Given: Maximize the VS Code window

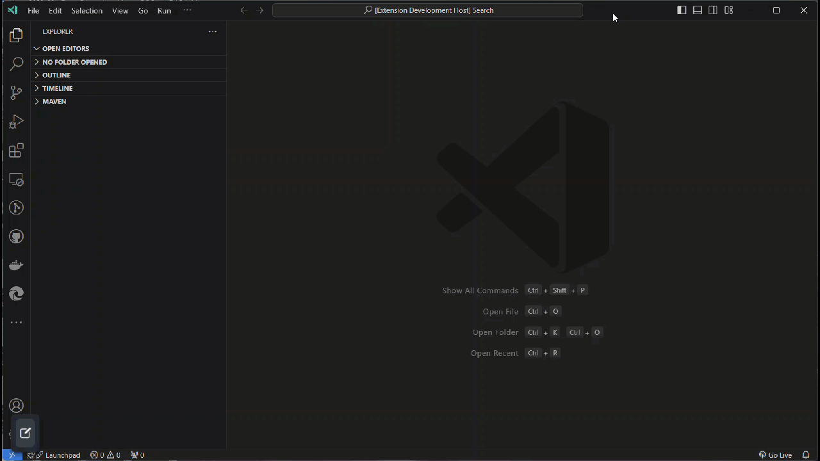Looking at the screenshot, I should (x=776, y=10).
